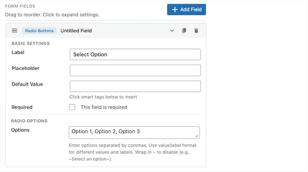The image size is (308, 172).
Task: Collapse the Untitled Field settings chevron
Action: pos(172,31)
